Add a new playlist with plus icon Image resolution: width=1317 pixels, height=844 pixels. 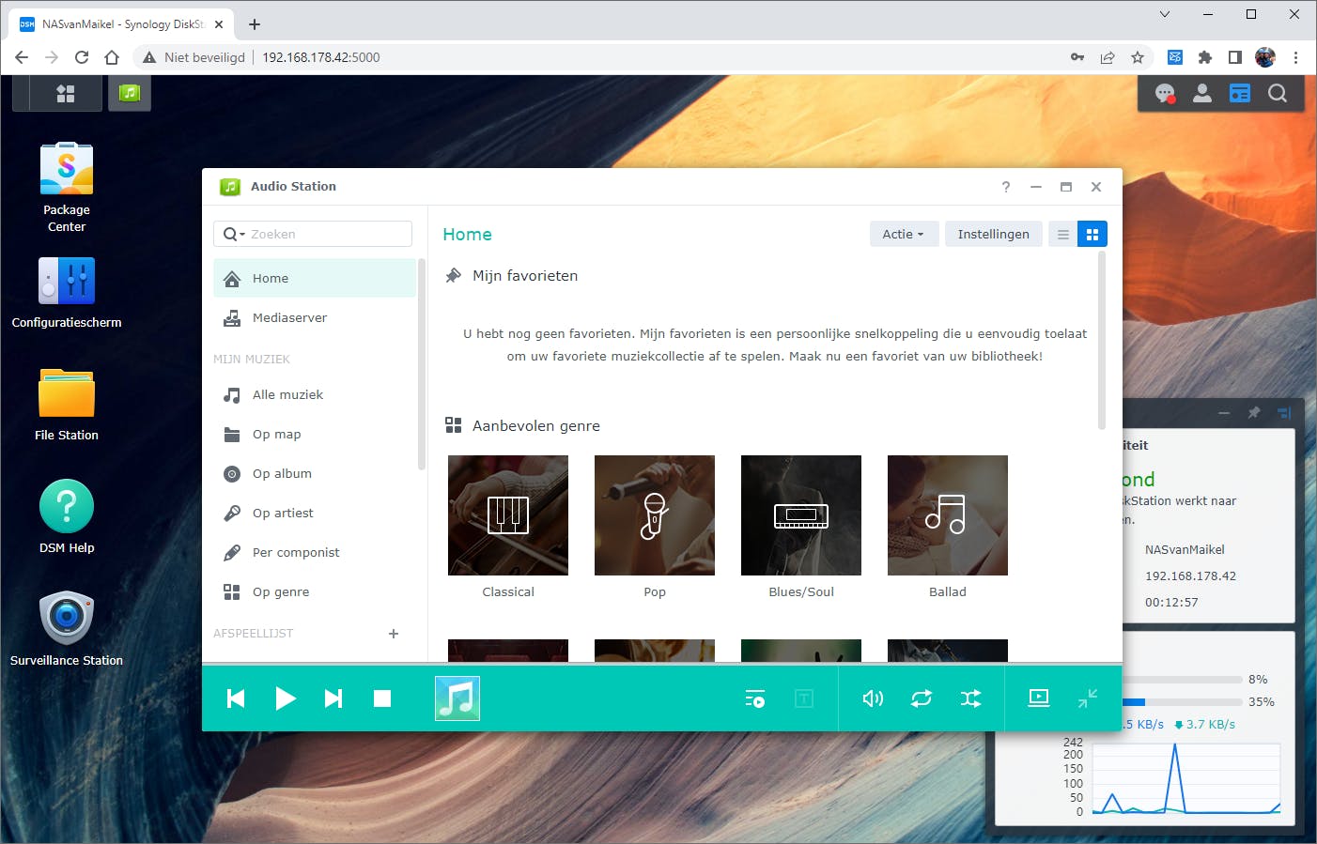[x=394, y=634]
